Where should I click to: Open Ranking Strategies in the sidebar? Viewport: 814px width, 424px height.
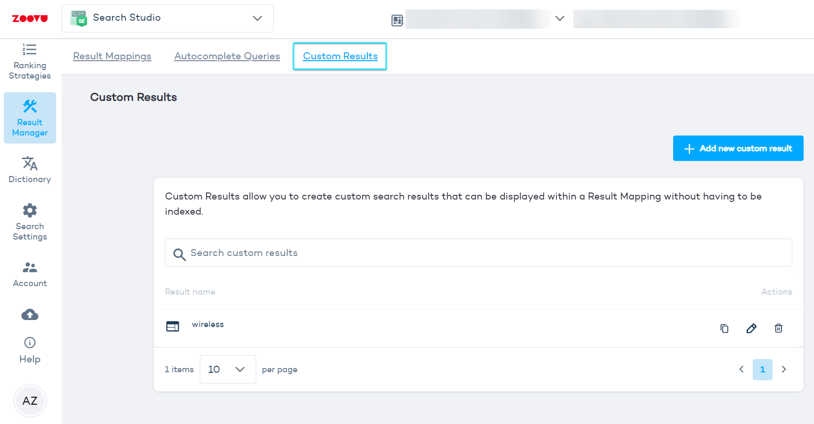[x=30, y=62]
